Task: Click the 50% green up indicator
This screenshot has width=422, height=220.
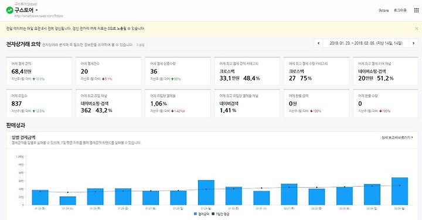Action: (176, 79)
